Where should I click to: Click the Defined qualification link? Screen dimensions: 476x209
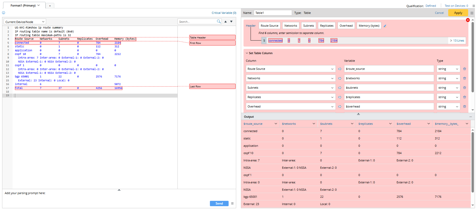431,6
